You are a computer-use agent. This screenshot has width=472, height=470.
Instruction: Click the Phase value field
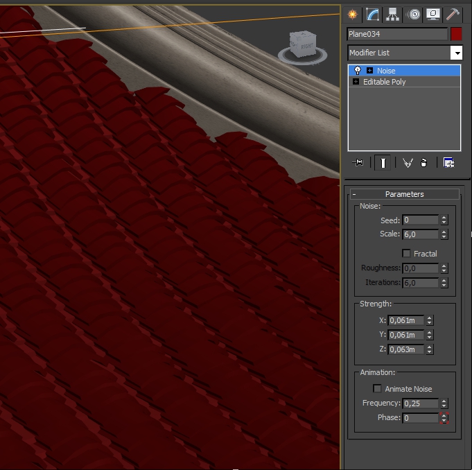(420, 418)
